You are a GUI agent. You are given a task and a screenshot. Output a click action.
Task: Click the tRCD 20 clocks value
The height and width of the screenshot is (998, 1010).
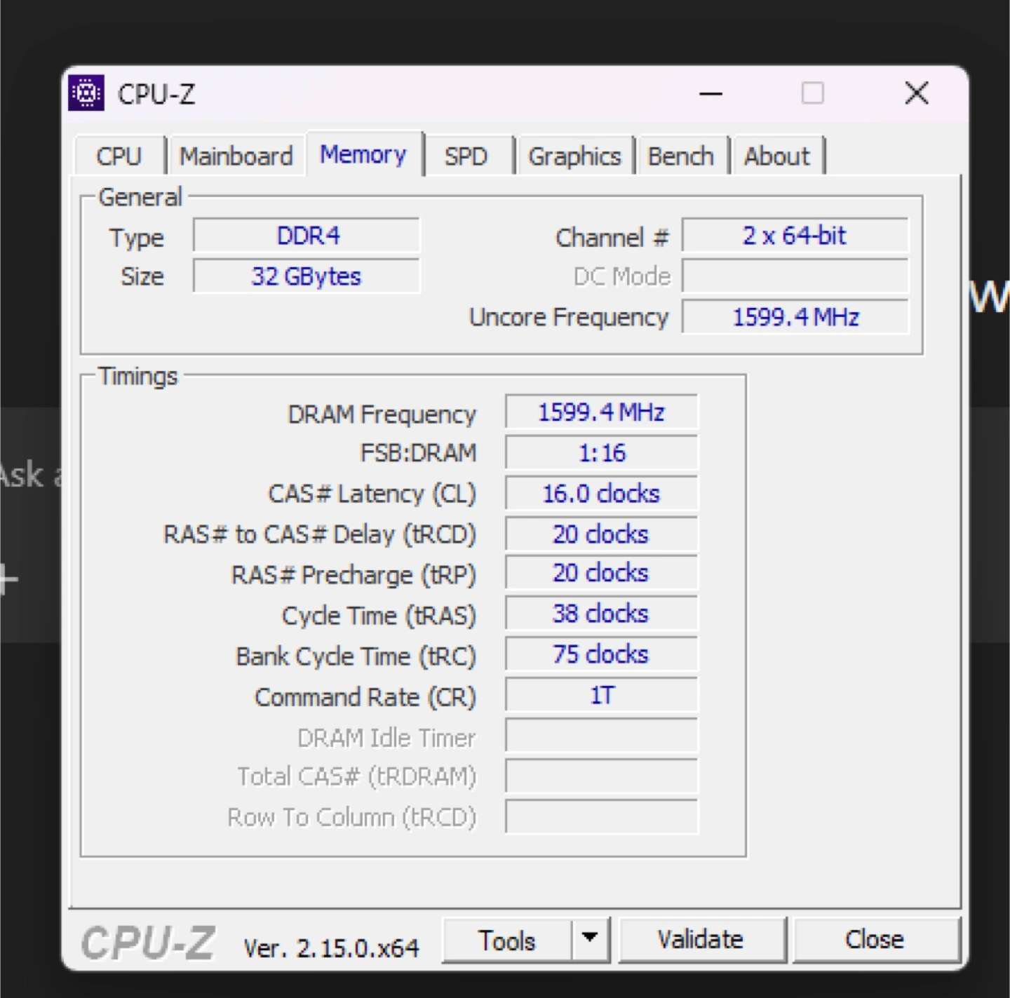601,534
